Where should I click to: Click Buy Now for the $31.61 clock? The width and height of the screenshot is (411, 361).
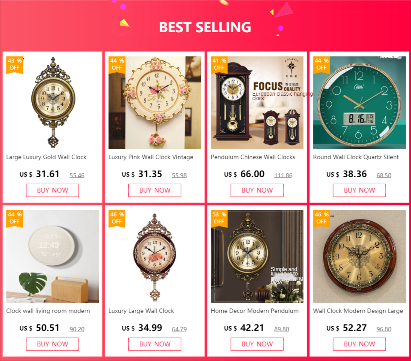click(x=52, y=190)
